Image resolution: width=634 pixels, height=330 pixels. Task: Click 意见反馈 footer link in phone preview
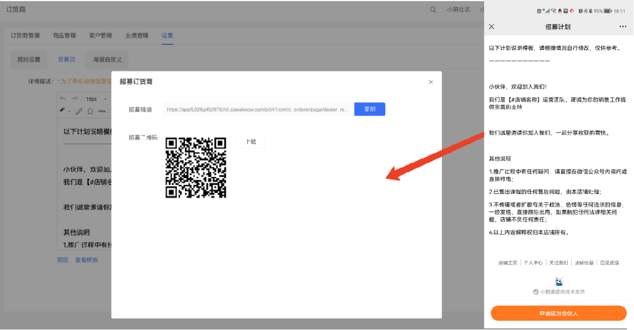coord(609,263)
